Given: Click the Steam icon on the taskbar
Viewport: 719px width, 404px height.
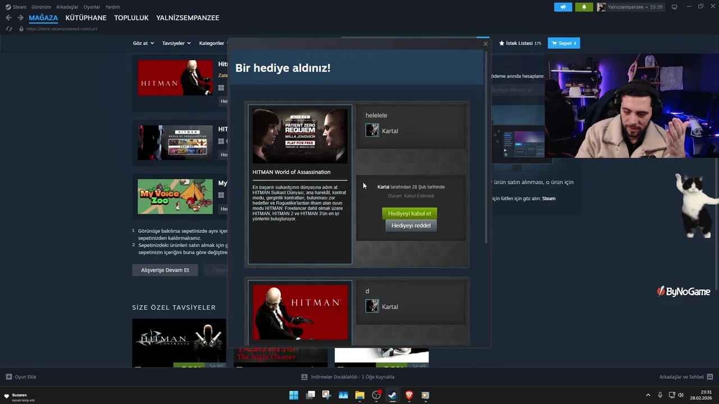Looking at the screenshot, I should [x=393, y=395].
